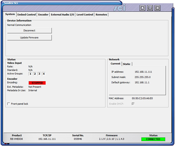Image resolution: width=175 pixels, height=146 pixels.
Task: Click the red STOPPED encoding indicator
Action: click(37, 83)
